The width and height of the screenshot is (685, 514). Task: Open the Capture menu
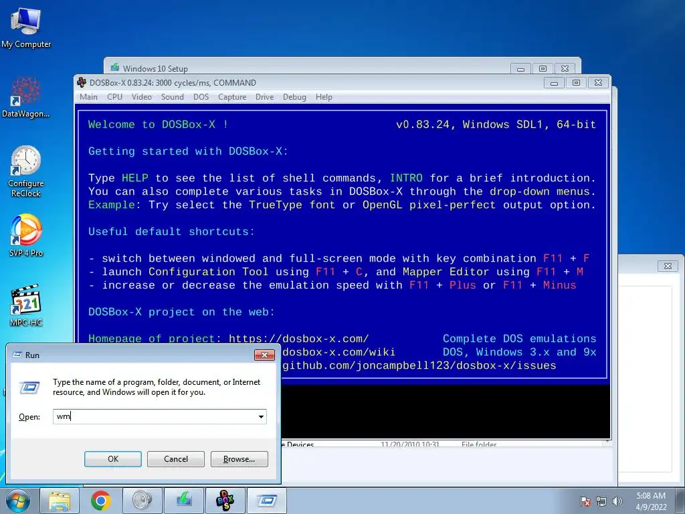[x=232, y=97]
